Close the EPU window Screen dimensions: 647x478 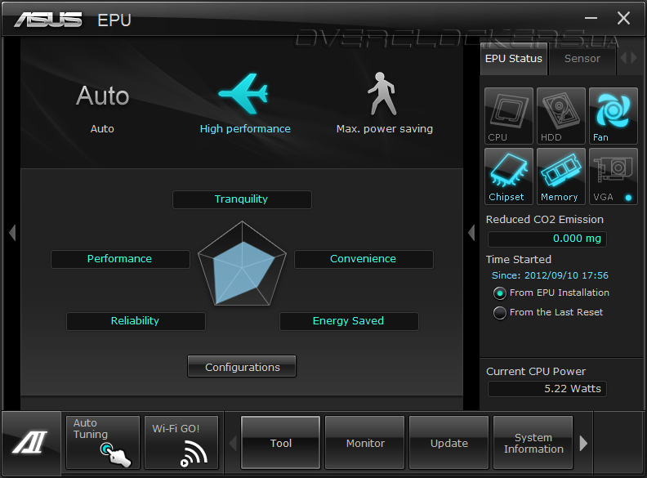(623, 18)
